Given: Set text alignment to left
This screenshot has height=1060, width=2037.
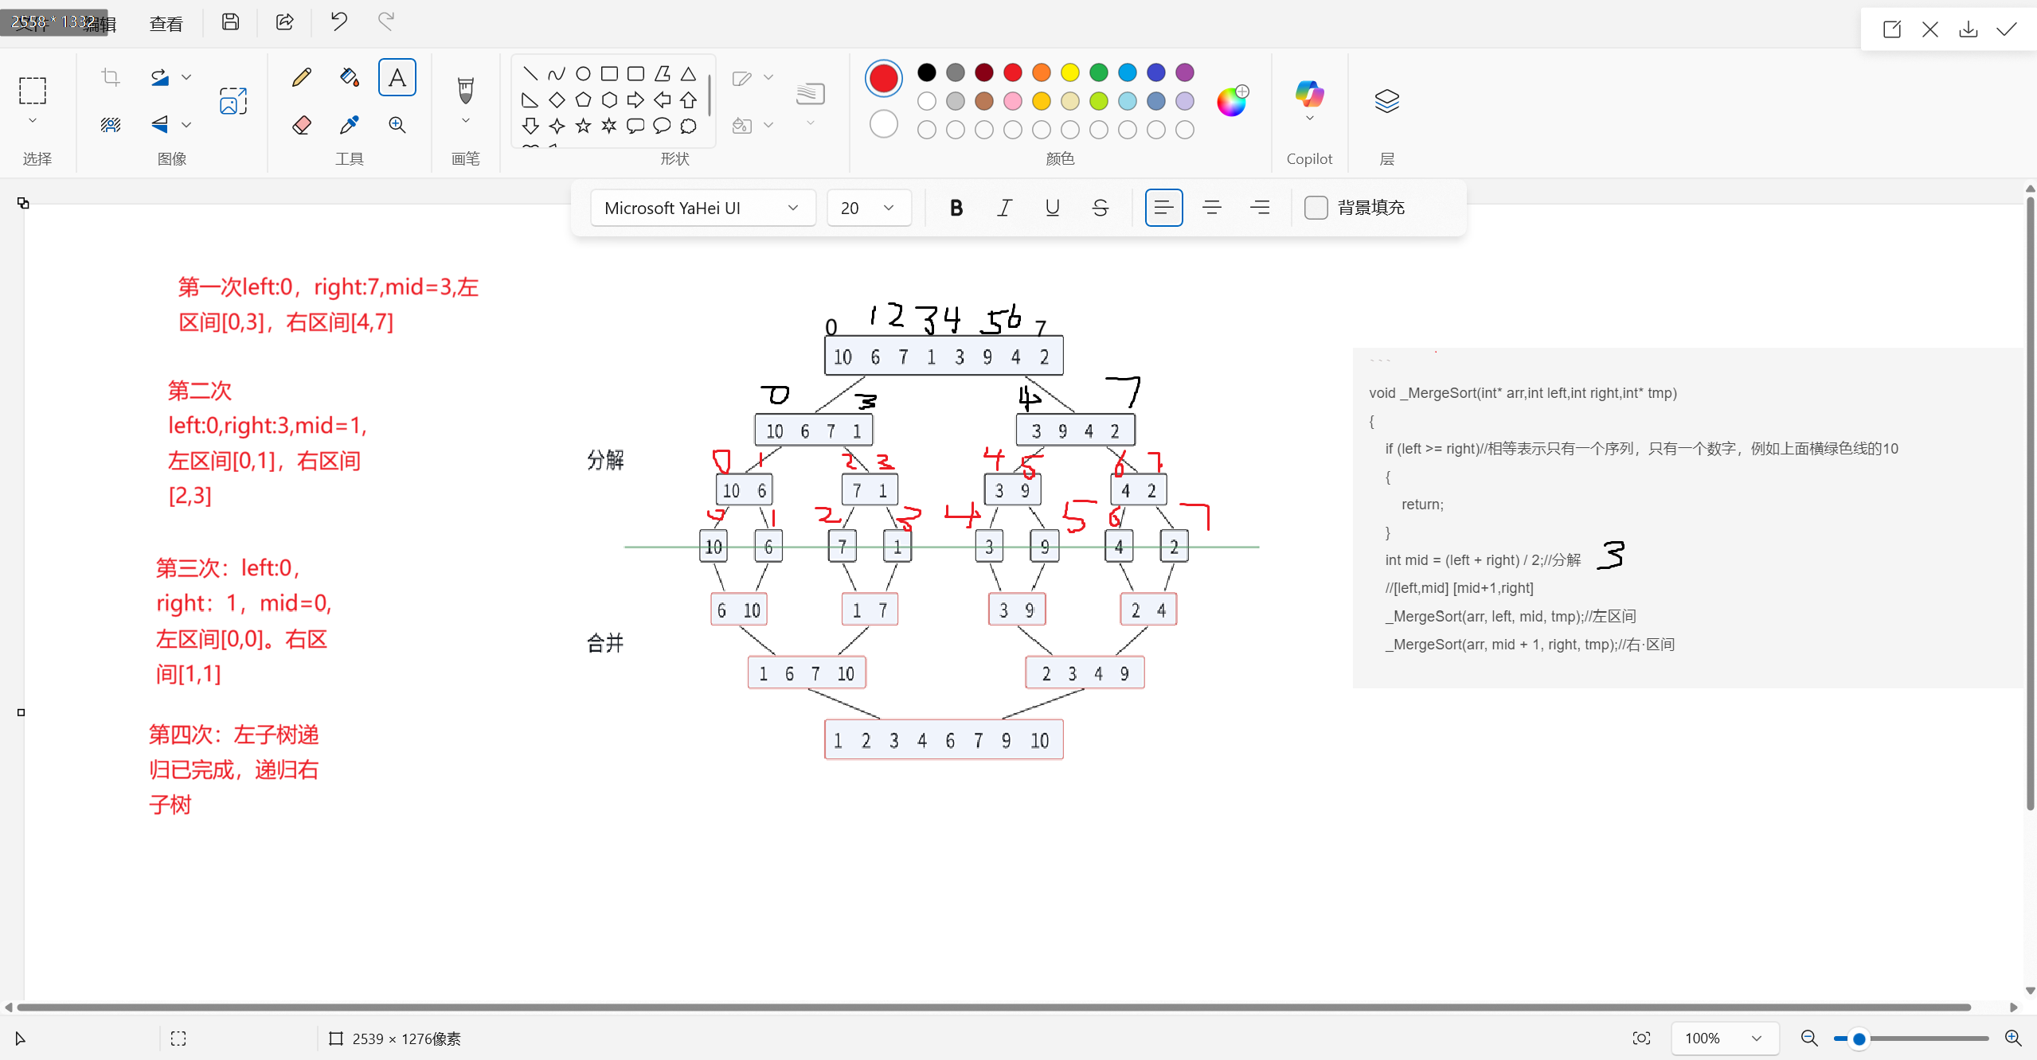Looking at the screenshot, I should click(x=1163, y=208).
